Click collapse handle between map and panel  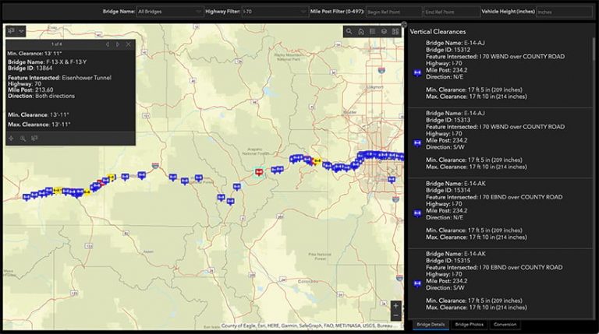404,24
